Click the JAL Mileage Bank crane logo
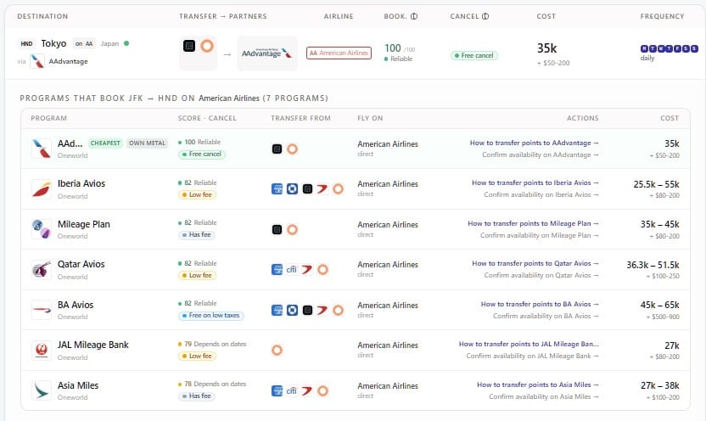Image resolution: width=706 pixels, height=421 pixels. [x=42, y=351]
